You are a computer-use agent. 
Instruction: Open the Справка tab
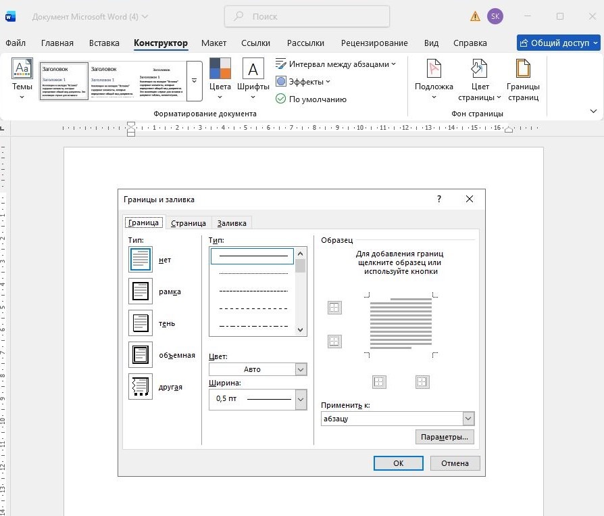tap(470, 43)
